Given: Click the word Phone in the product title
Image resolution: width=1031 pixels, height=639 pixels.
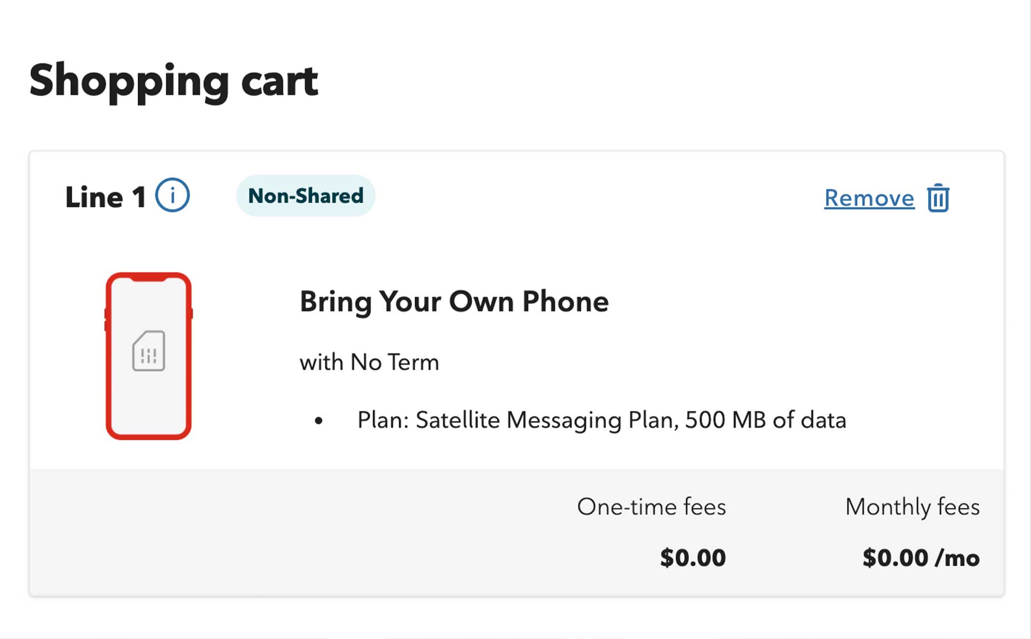Looking at the screenshot, I should (565, 301).
